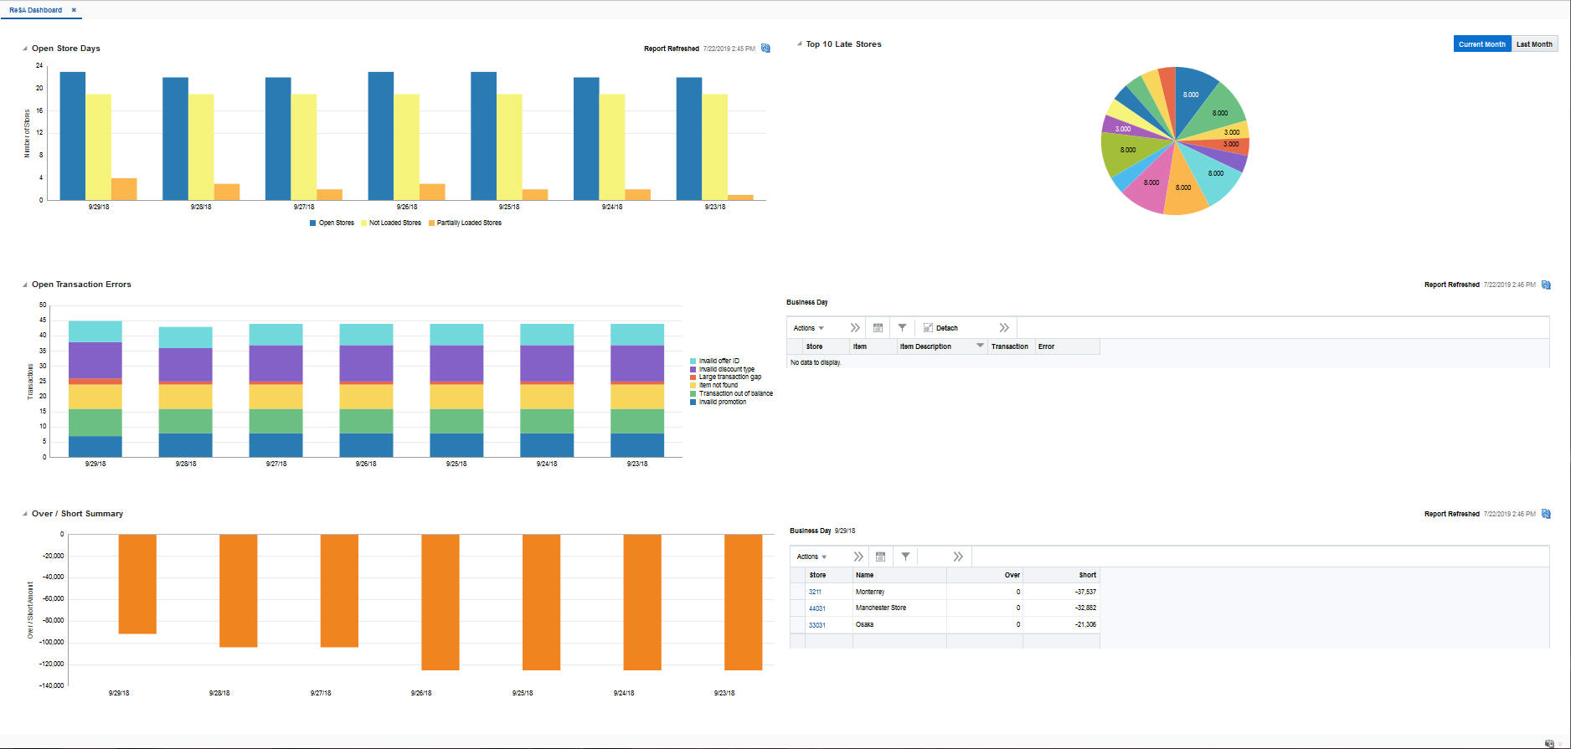Click Invalid promotion legend item
Image resolution: width=1571 pixels, height=749 pixels.
click(718, 402)
